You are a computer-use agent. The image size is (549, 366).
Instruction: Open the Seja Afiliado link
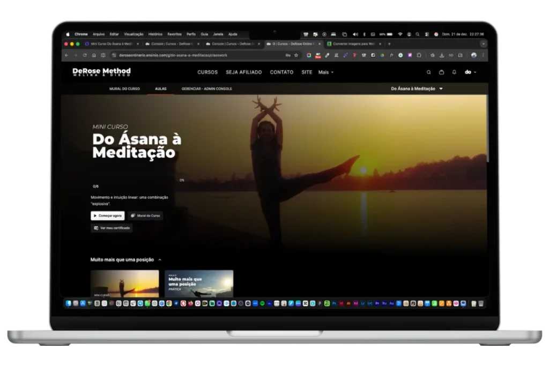click(244, 72)
